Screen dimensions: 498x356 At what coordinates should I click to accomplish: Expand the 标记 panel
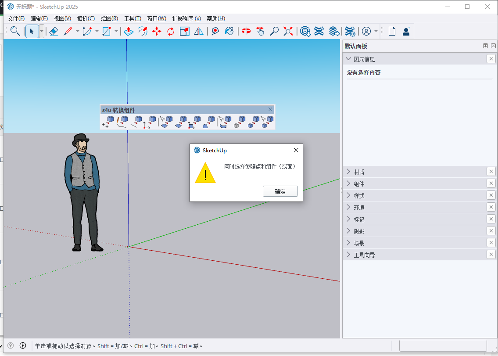click(348, 219)
